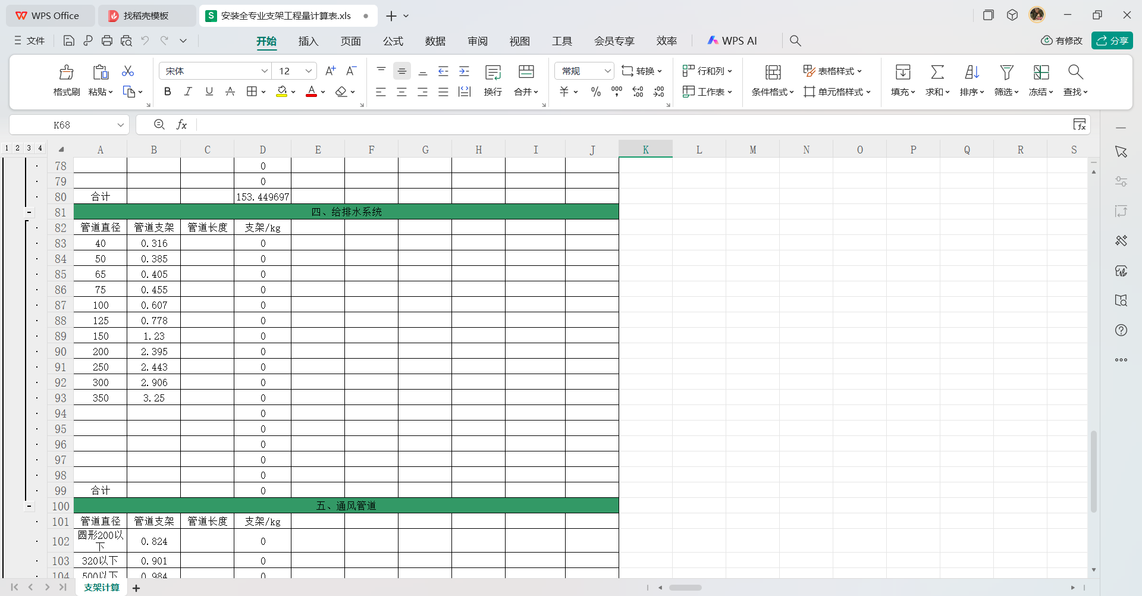The image size is (1142, 596).
Task: Click the Wrap Text (换行) icon
Action: (x=493, y=73)
